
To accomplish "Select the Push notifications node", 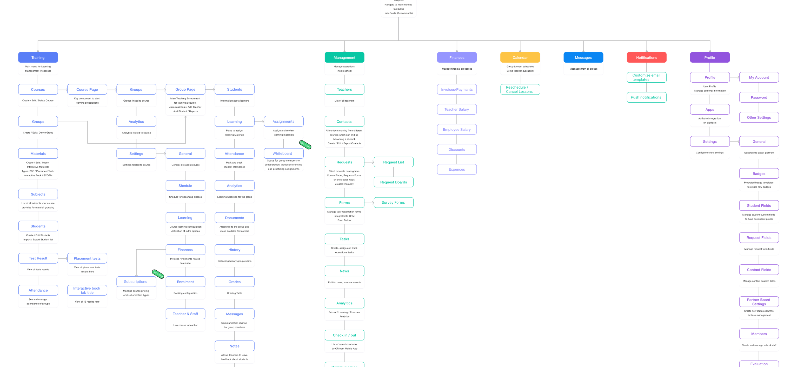I will coord(647,97).
